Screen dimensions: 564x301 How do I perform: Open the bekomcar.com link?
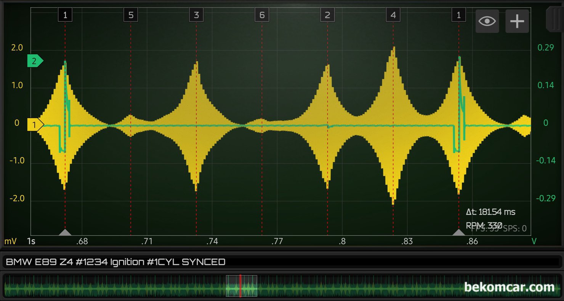(x=509, y=287)
